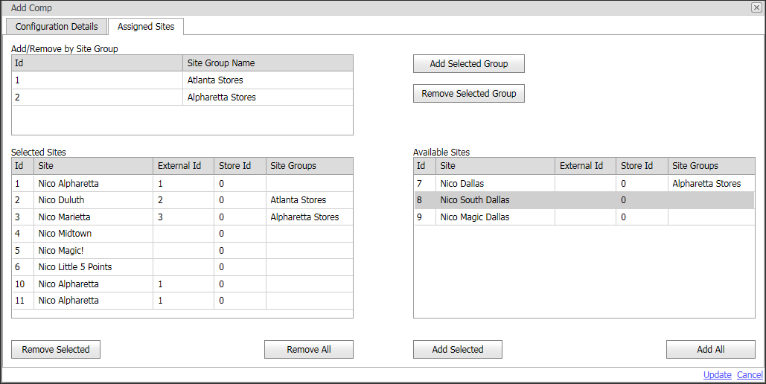Select Nico Alpharetta row with Id 1
This screenshot has width=766, height=384.
[182, 184]
